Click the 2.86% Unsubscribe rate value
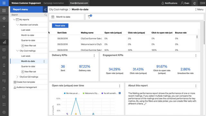Image resolution: width=206 pixels, height=116 pixels. click(185, 69)
